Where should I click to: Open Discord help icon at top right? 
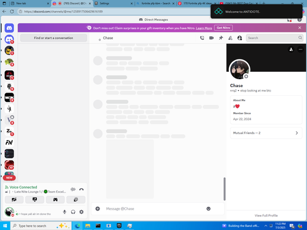(x=300, y=20)
